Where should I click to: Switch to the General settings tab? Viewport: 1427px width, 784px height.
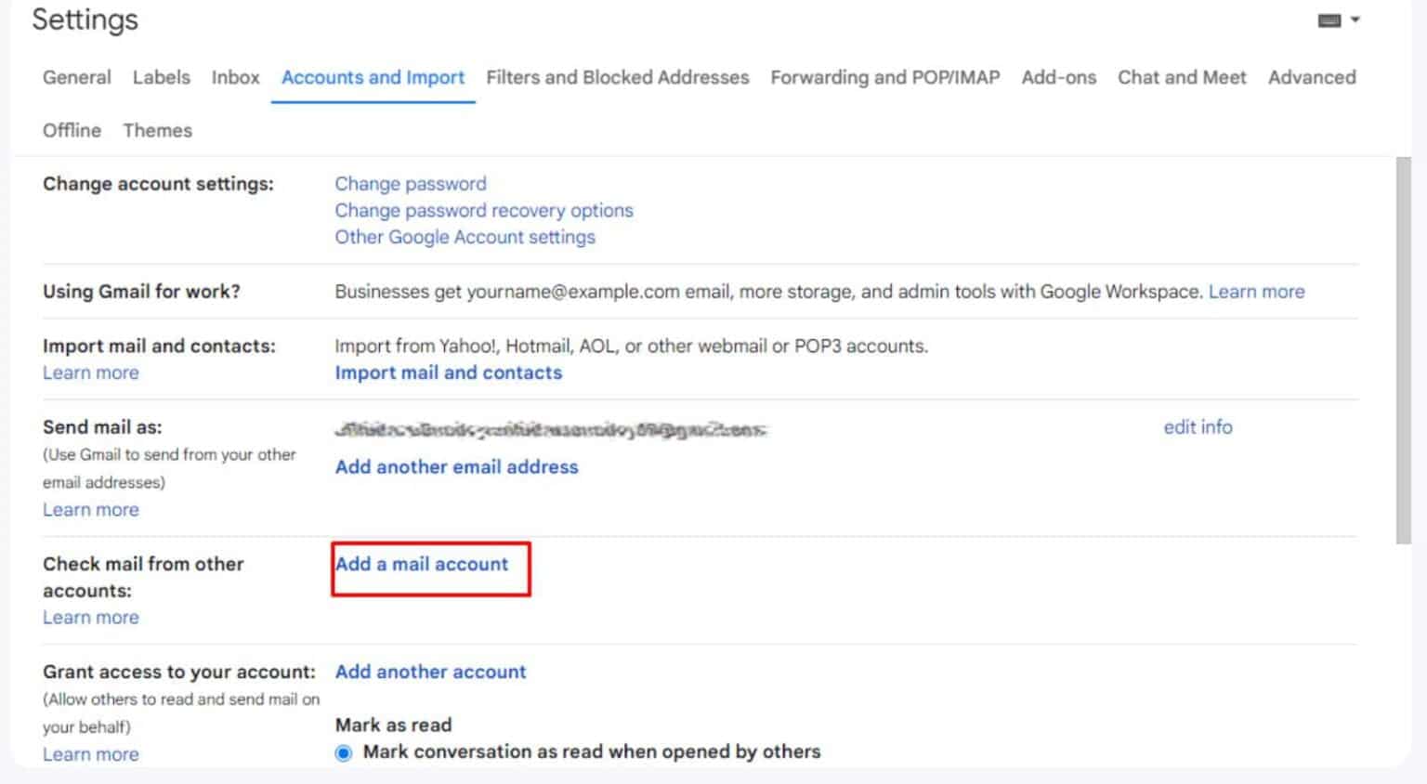point(76,78)
